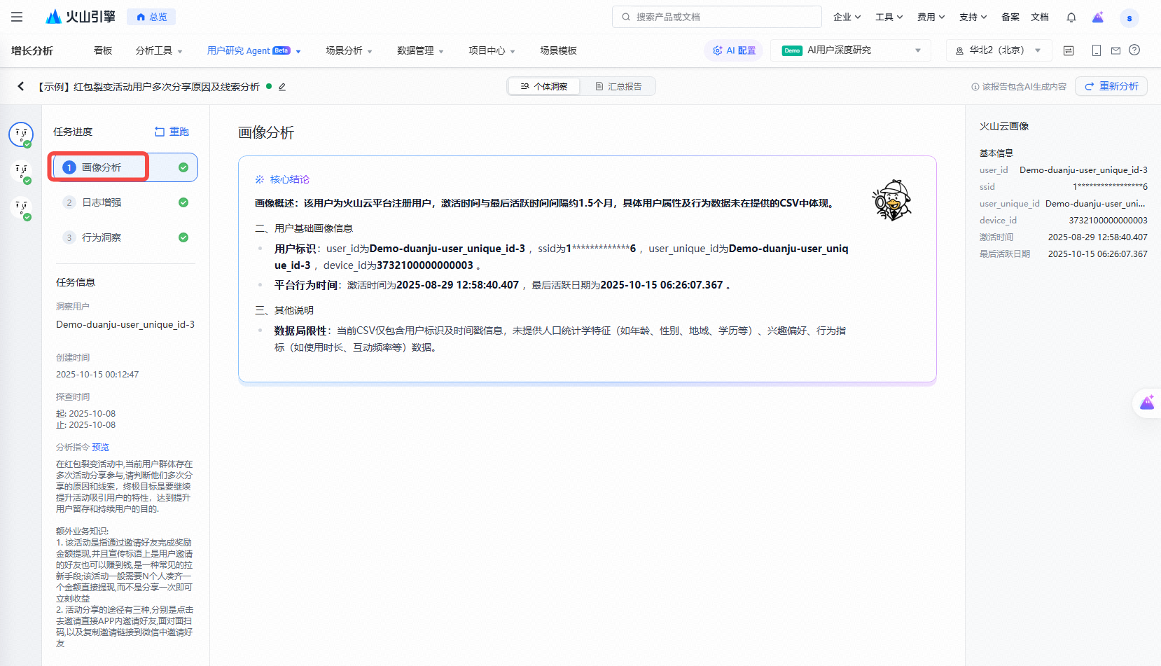The height and width of the screenshot is (666, 1161).
Task: Go back using the left arrow
Action: 20,86
